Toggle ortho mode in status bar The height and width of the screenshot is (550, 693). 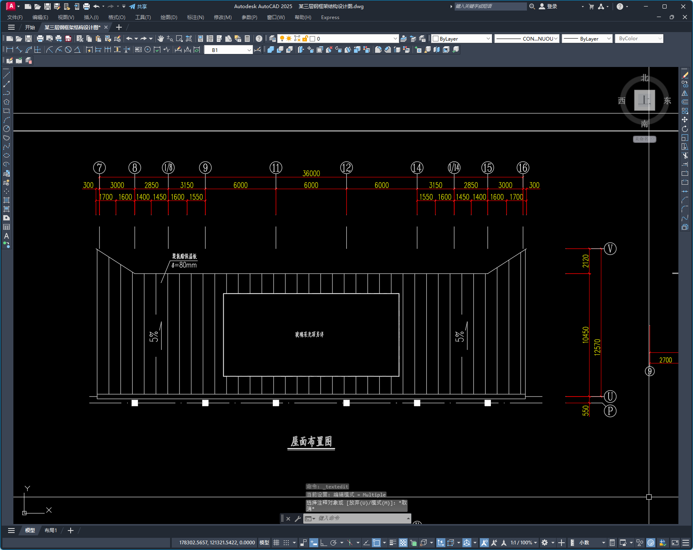(x=324, y=543)
